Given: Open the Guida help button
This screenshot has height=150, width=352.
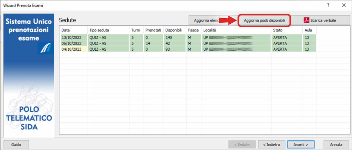Looking at the screenshot, I should (16, 145).
